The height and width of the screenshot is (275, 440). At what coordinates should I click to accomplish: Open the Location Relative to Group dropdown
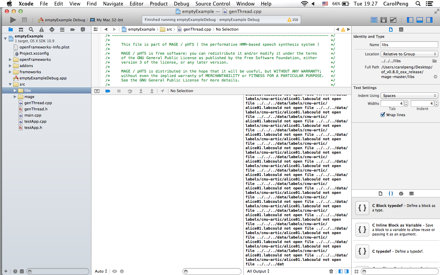[x=409, y=54]
